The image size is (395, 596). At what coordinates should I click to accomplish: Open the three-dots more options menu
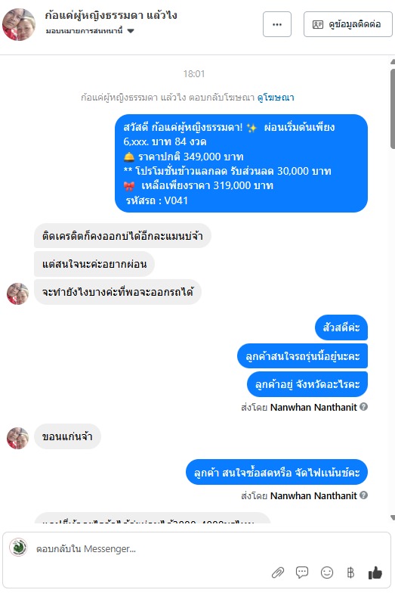point(277,24)
